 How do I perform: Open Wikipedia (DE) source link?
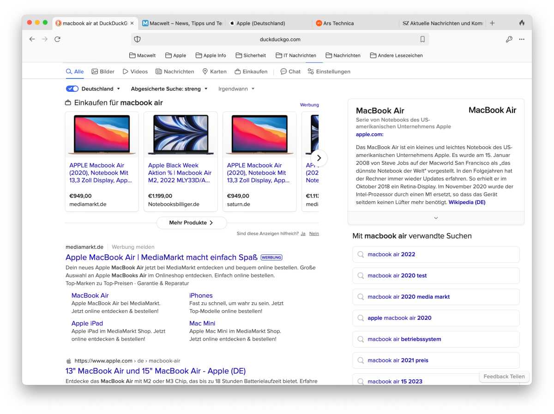point(467,202)
